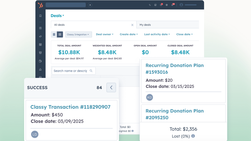This screenshot has width=251, height=141.
Task: Click the top navigation search bar
Action: coord(66,5)
